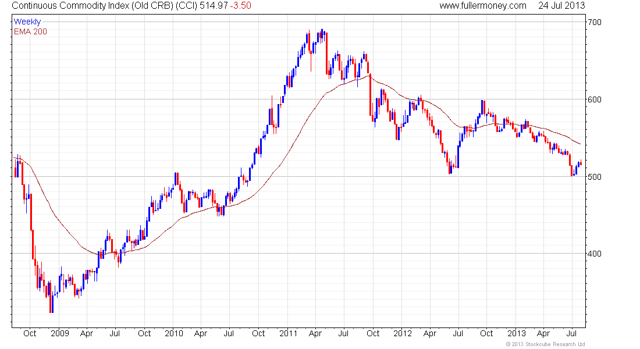
Task: Click the Continuous Commodity Index chart title
Action: 105,6
